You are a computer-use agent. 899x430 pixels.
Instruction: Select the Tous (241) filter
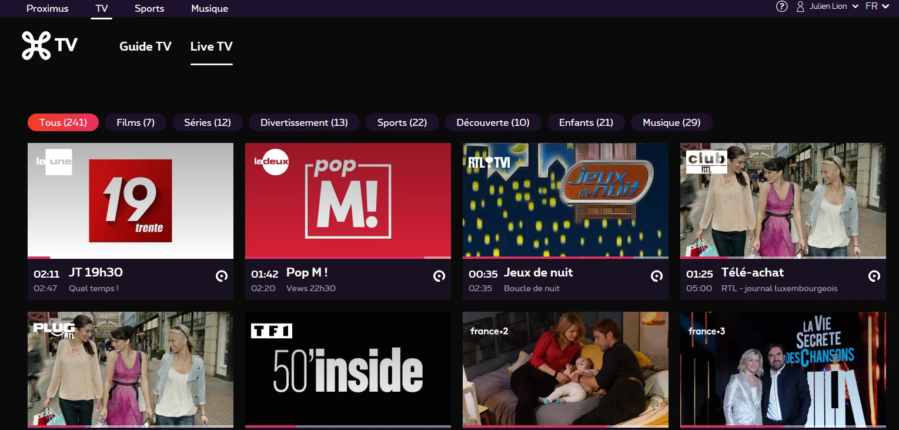coord(63,122)
